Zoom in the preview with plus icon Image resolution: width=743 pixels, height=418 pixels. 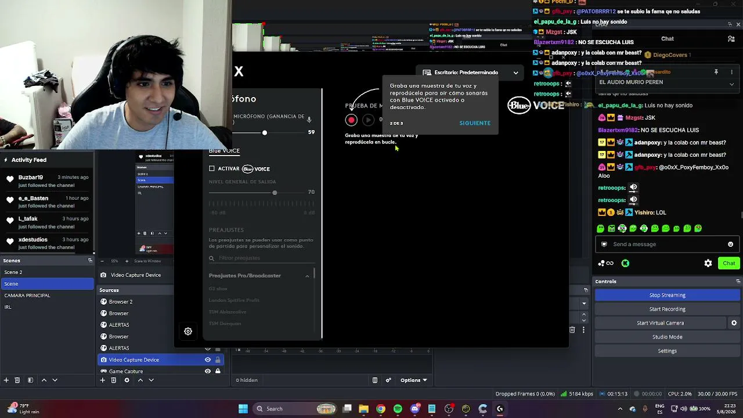(127, 261)
